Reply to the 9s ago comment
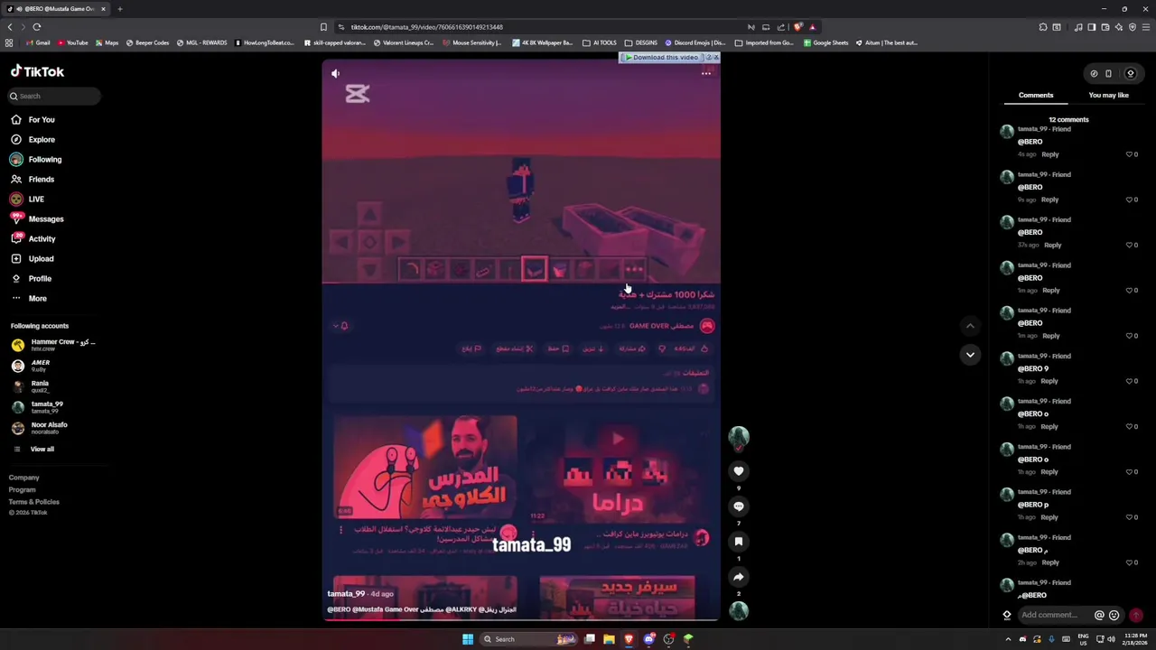 [1049, 200]
